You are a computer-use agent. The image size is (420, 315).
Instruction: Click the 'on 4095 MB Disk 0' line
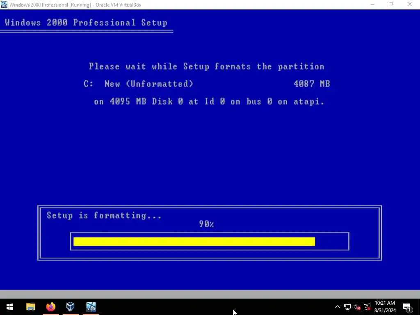click(209, 102)
